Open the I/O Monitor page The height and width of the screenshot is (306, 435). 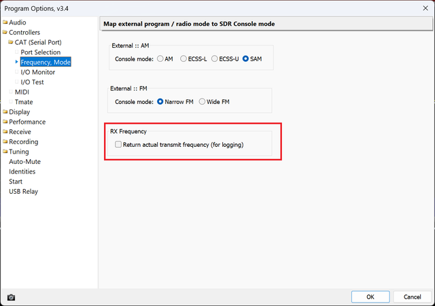tap(38, 72)
